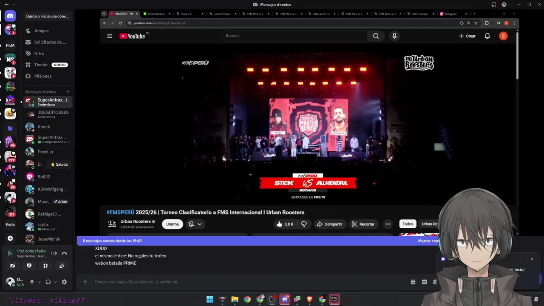This screenshot has height=306, width=544.
Task: Open the GIF picker
Action: tap(424, 282)
